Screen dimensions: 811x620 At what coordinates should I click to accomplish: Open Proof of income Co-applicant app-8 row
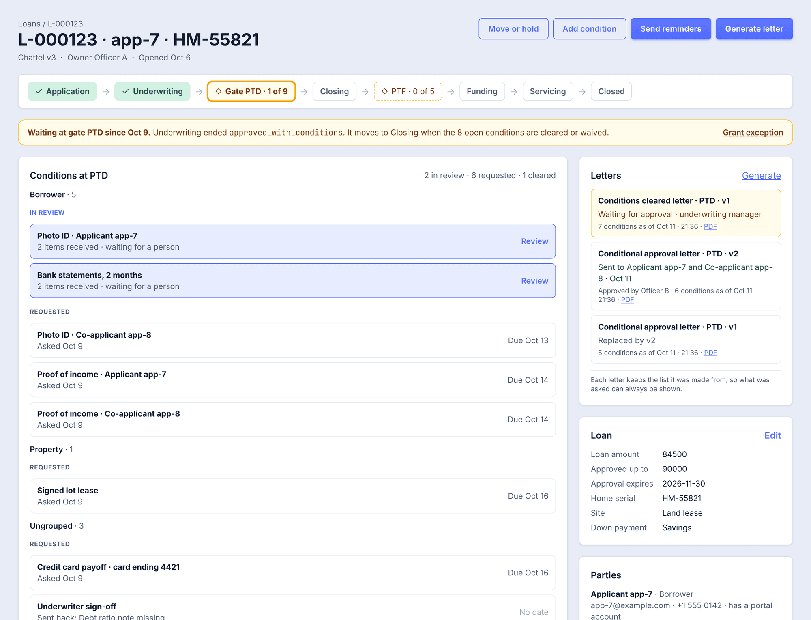coord(292,419)
